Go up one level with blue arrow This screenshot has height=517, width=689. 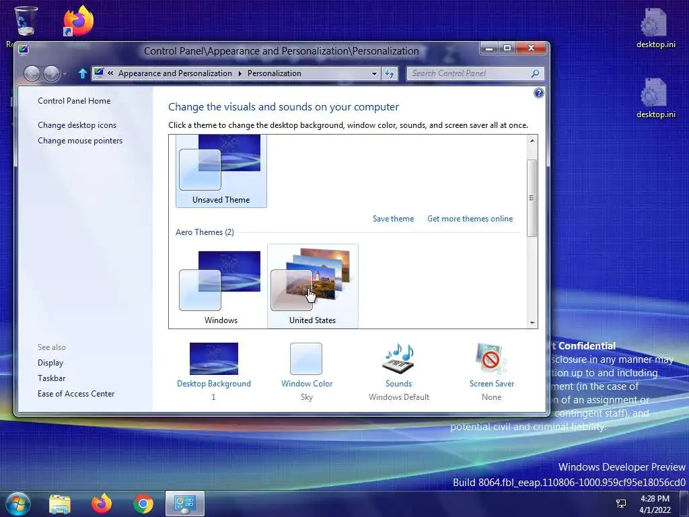82,73
